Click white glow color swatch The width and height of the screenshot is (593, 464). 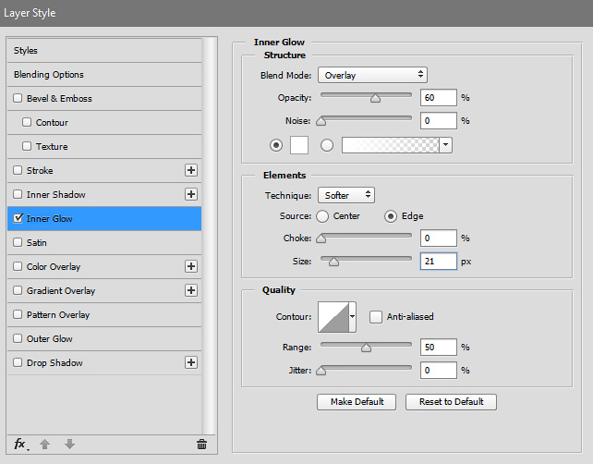click(x=299, y=145)
